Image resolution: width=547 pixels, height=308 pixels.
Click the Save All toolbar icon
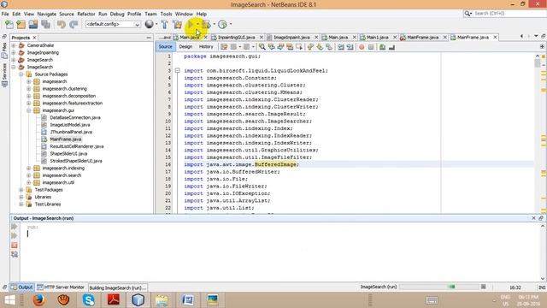45,25
